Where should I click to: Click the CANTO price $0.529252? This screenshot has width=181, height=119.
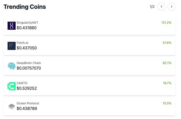27,88
